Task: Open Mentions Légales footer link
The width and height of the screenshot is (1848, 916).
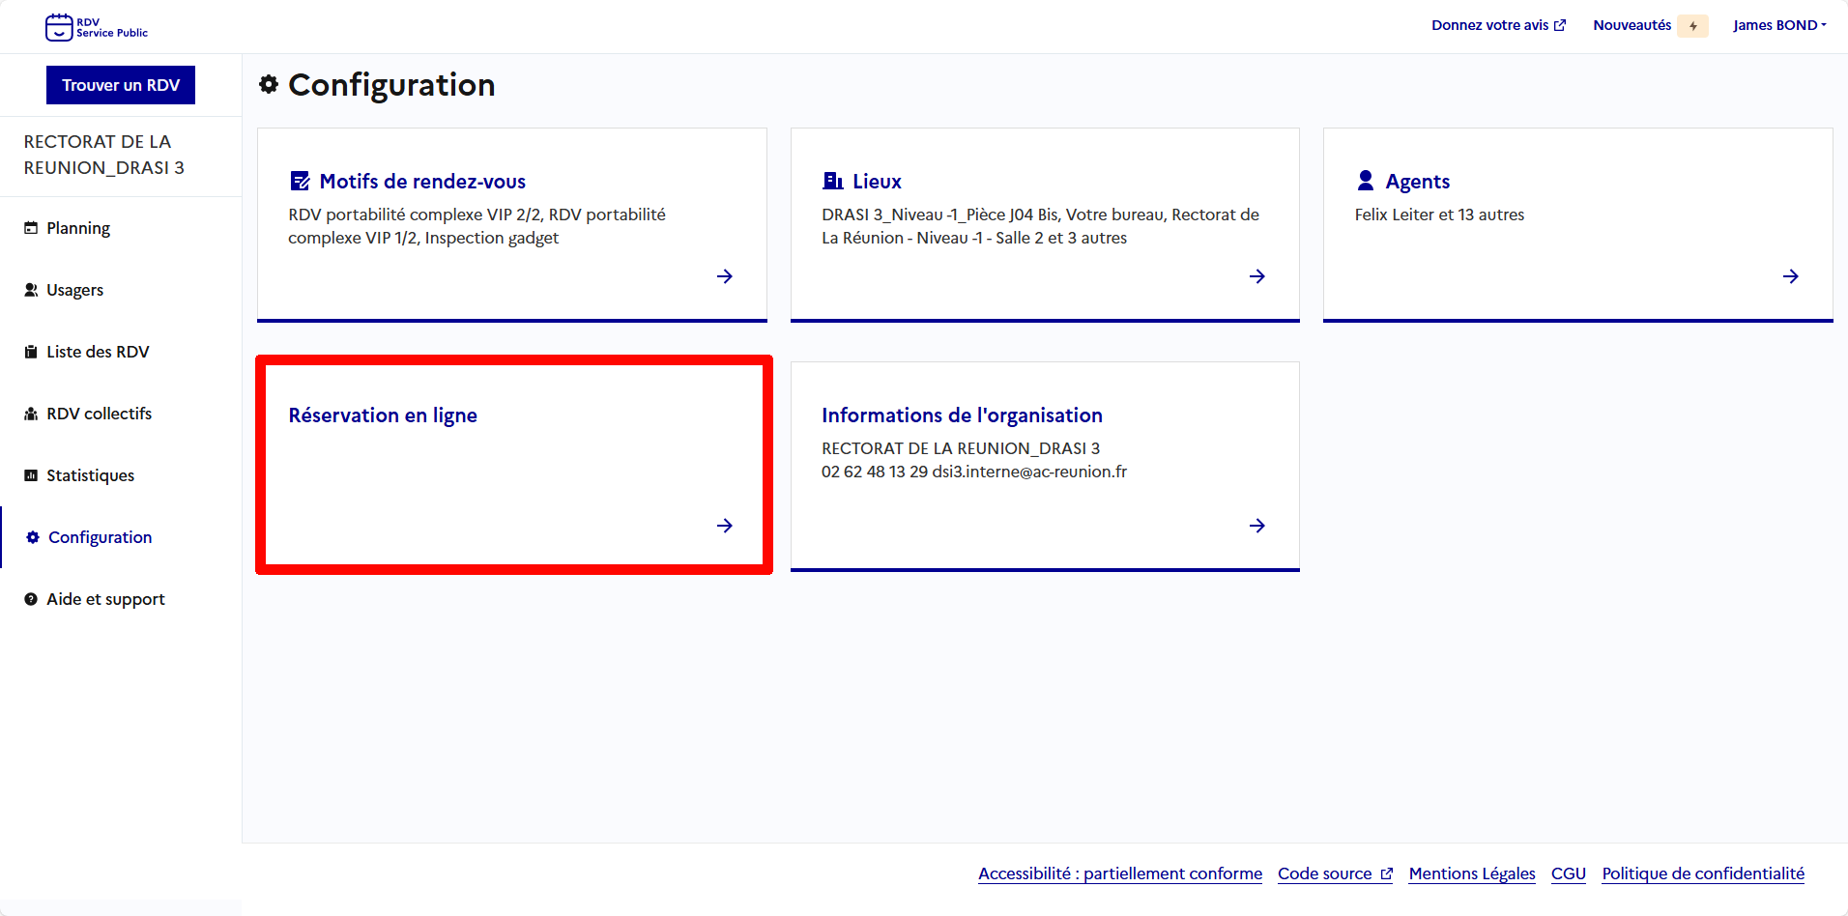Action: pyautogui.click(x=1472, y=873)
